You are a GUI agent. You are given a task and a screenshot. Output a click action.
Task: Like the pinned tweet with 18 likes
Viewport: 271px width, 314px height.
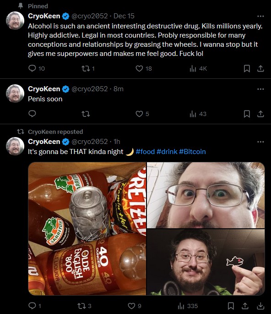click(139, 68)
